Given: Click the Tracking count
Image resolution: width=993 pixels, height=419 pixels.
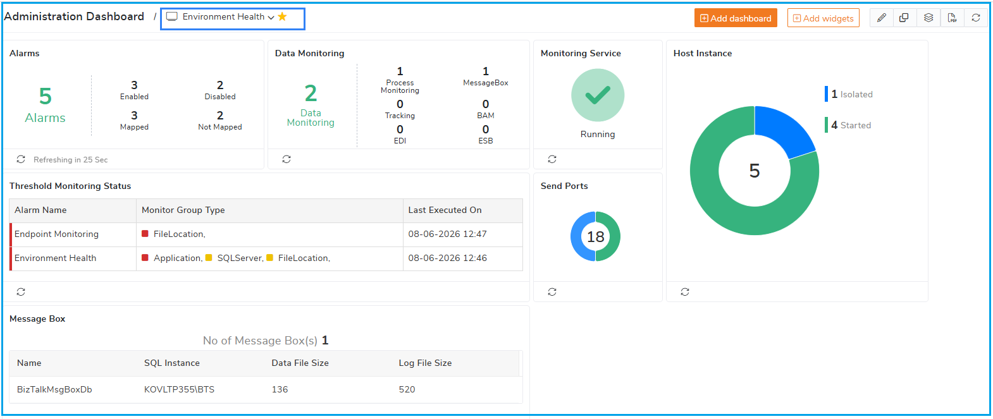Looking at the screenshot, I should click(x=400, y=104).
